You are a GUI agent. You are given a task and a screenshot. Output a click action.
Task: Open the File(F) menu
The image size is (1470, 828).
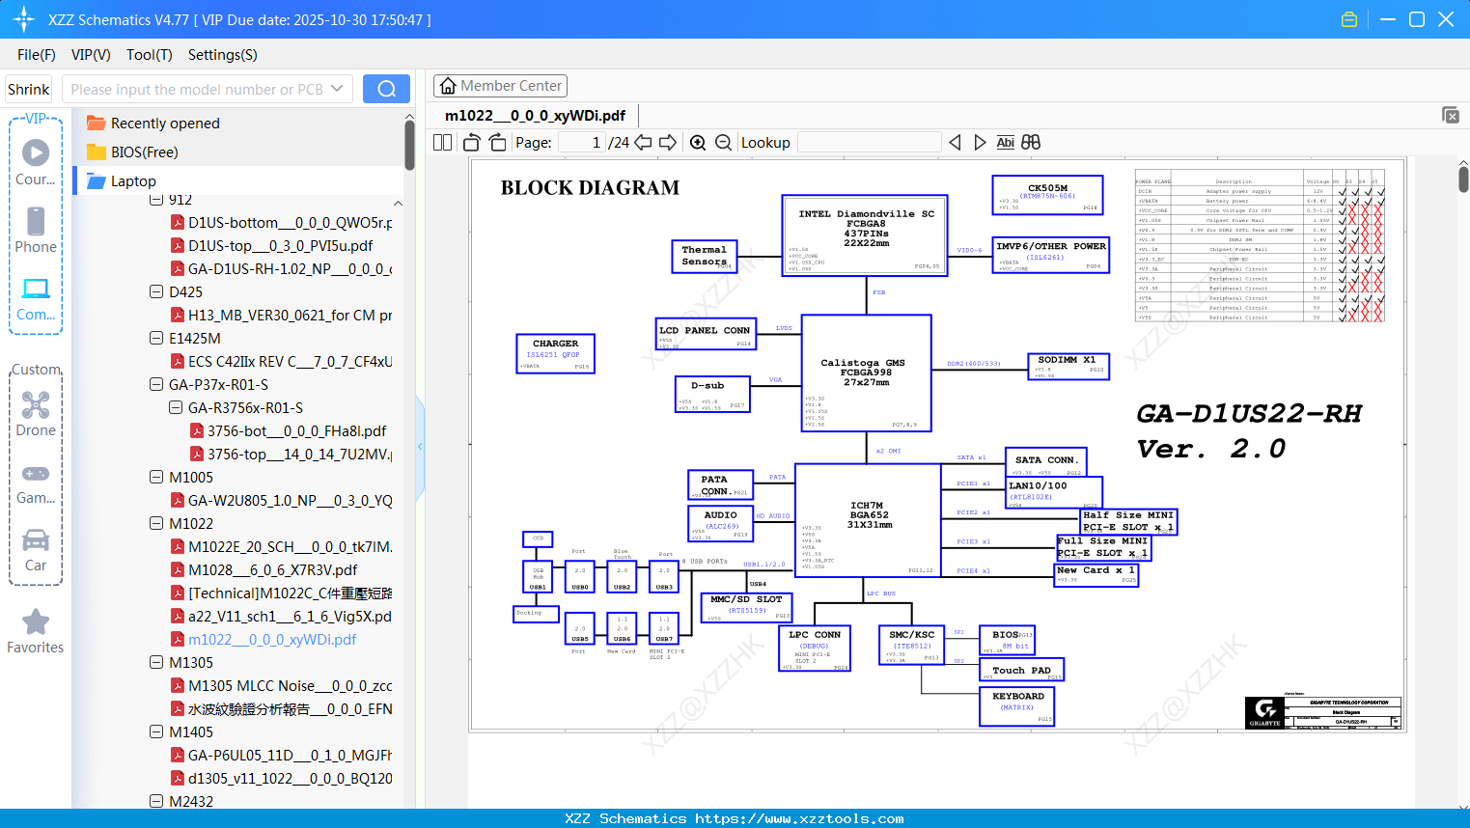(37, 55)
